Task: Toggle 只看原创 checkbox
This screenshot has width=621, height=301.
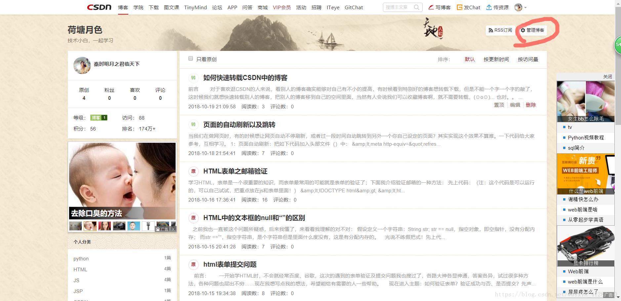Action: click(x=190, y=58)
